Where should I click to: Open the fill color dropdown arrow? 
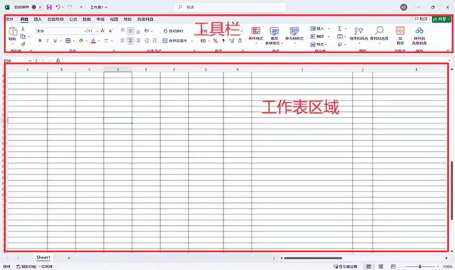(x=87, y=41)
